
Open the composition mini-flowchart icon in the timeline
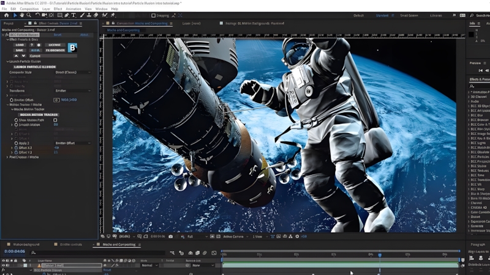(x=172, y=253)
